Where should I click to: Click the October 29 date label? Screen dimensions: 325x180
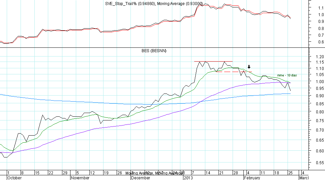tap(65, 173)
